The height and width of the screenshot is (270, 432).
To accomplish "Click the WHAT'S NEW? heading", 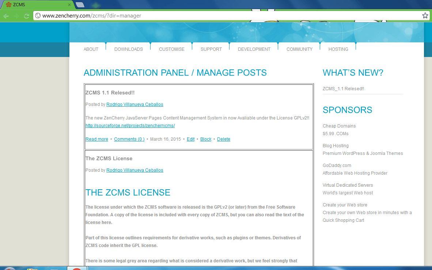I will click(x=353, y=73).
